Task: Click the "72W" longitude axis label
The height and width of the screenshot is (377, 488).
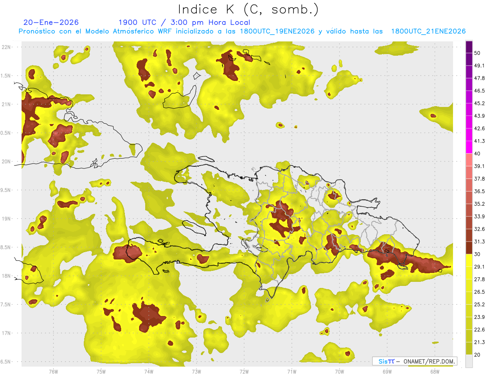Action: pyautogui.click(x=244, y=371)
